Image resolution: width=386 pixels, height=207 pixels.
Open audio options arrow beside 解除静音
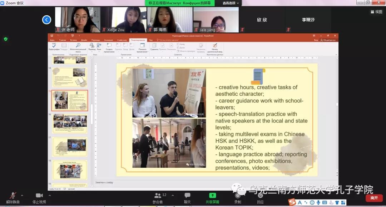(x=22, y=196)
